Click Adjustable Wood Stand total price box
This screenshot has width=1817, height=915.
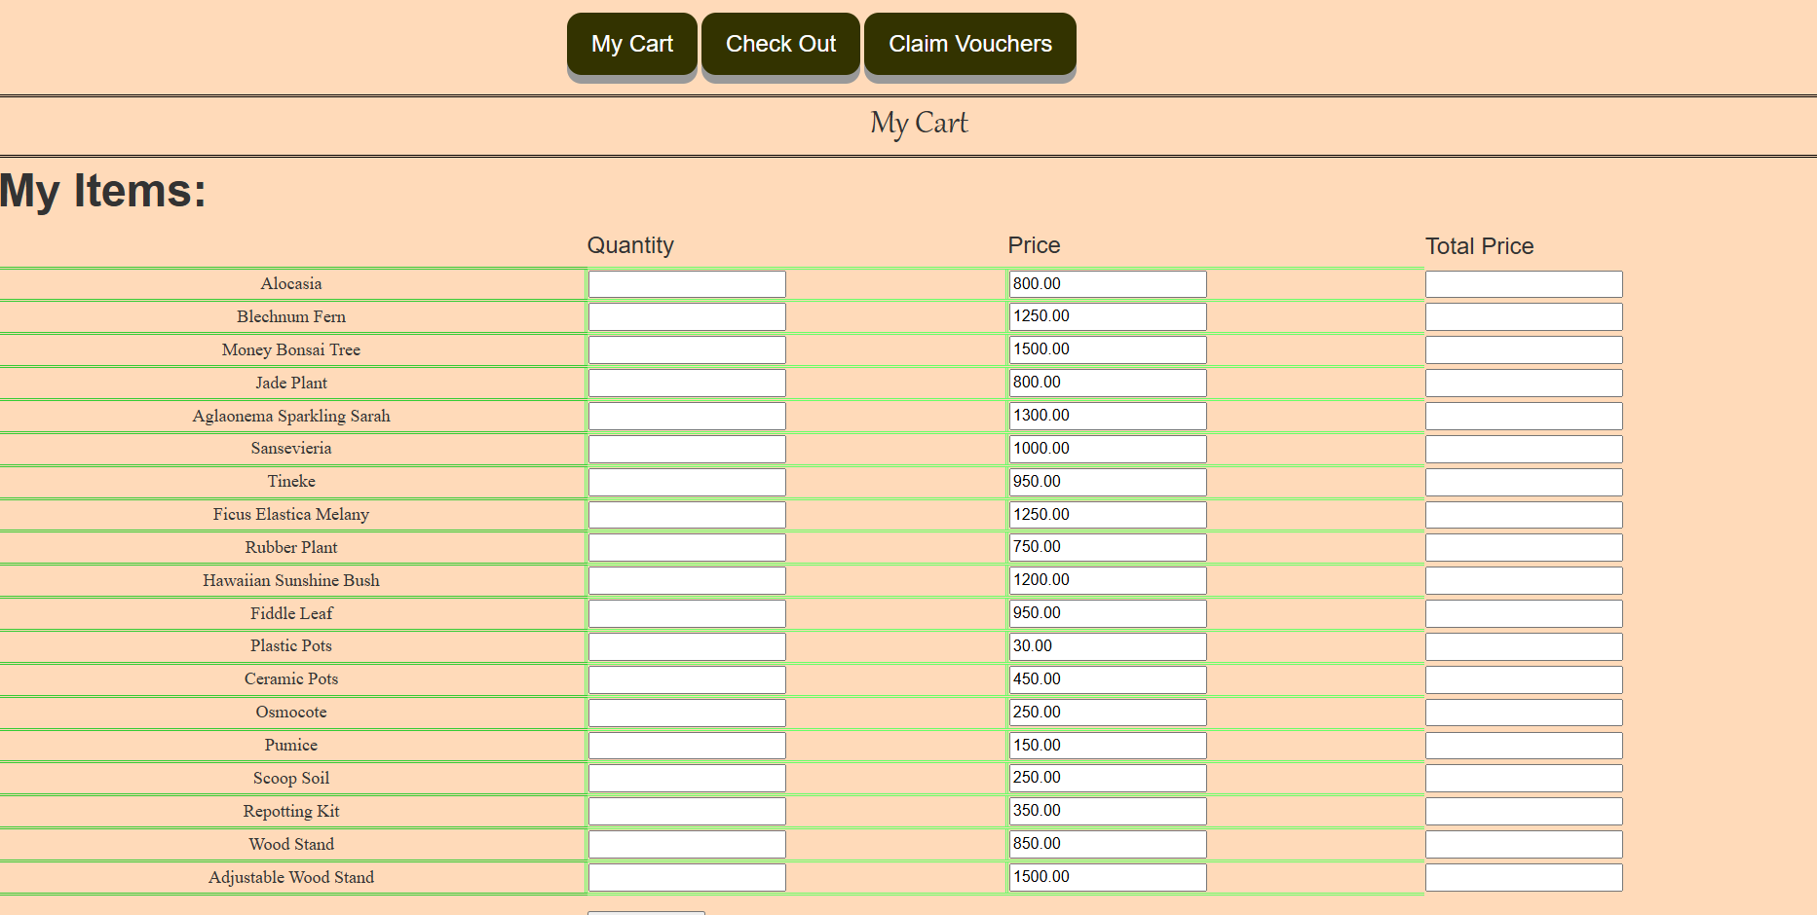[1524, 877]
